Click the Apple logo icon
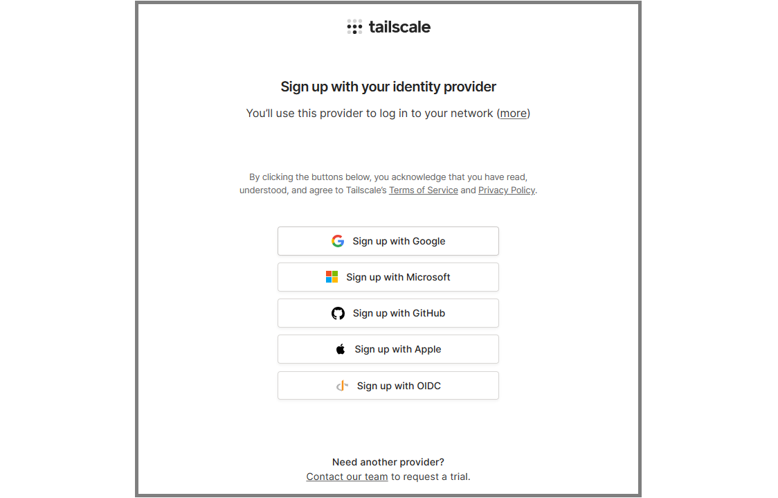The image size is (778, 498). tap(341, 349)
